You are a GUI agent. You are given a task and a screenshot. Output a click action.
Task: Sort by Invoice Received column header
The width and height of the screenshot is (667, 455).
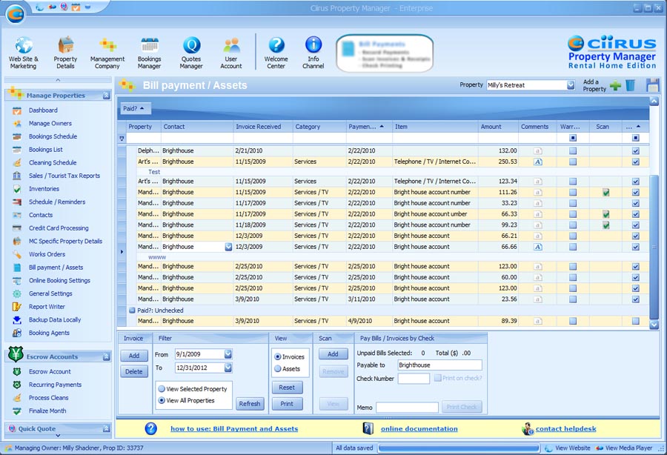click(263, 127)
